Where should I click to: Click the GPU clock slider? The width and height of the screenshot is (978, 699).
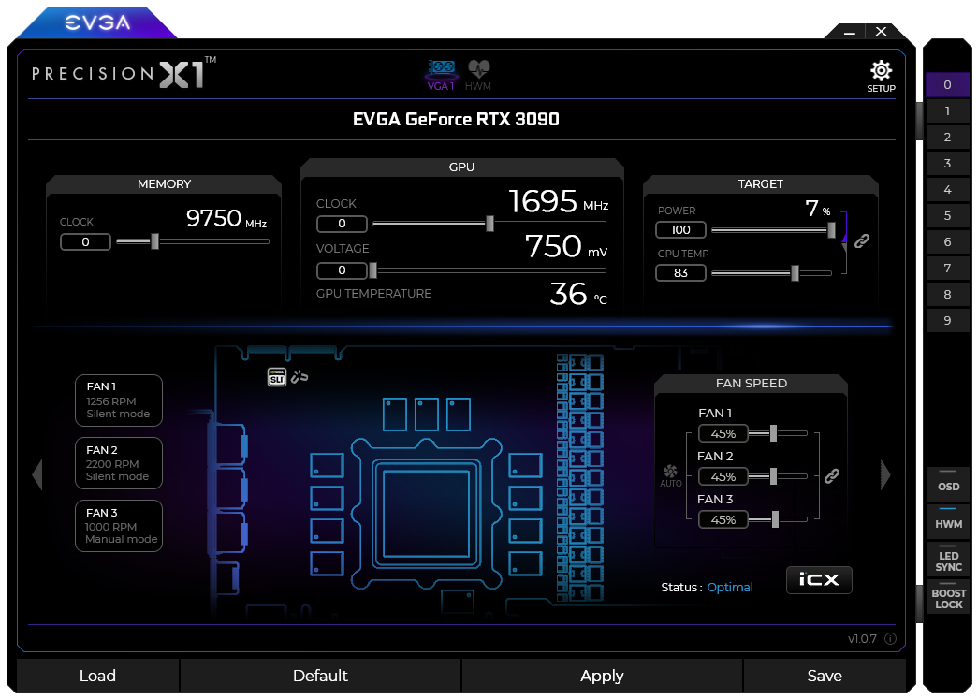pyautogui.click(x=489, y=224)
